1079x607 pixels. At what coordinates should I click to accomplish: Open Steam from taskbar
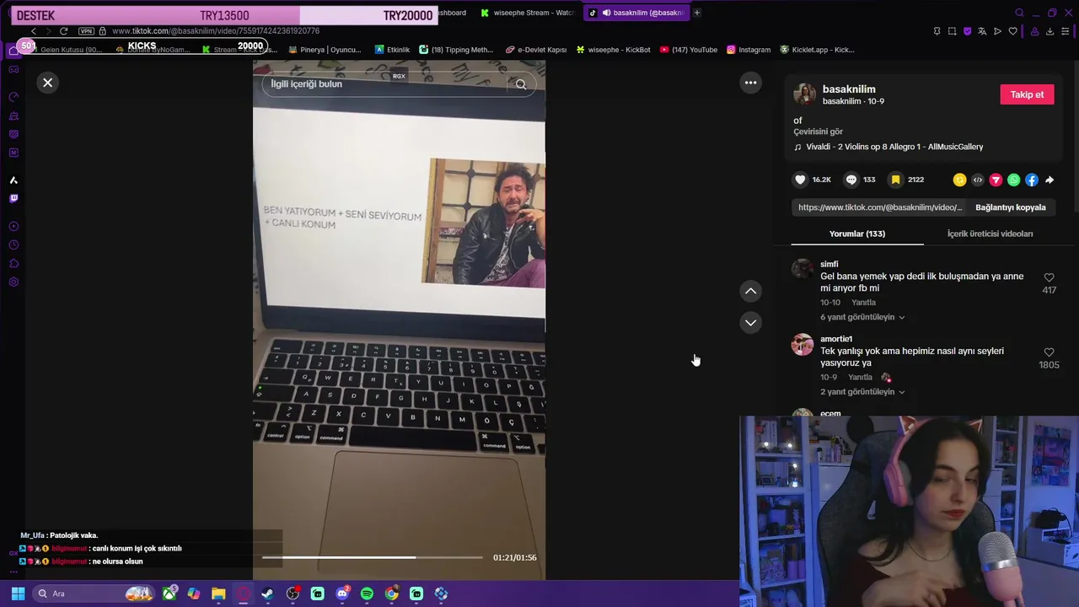click(x=267, y=594)
